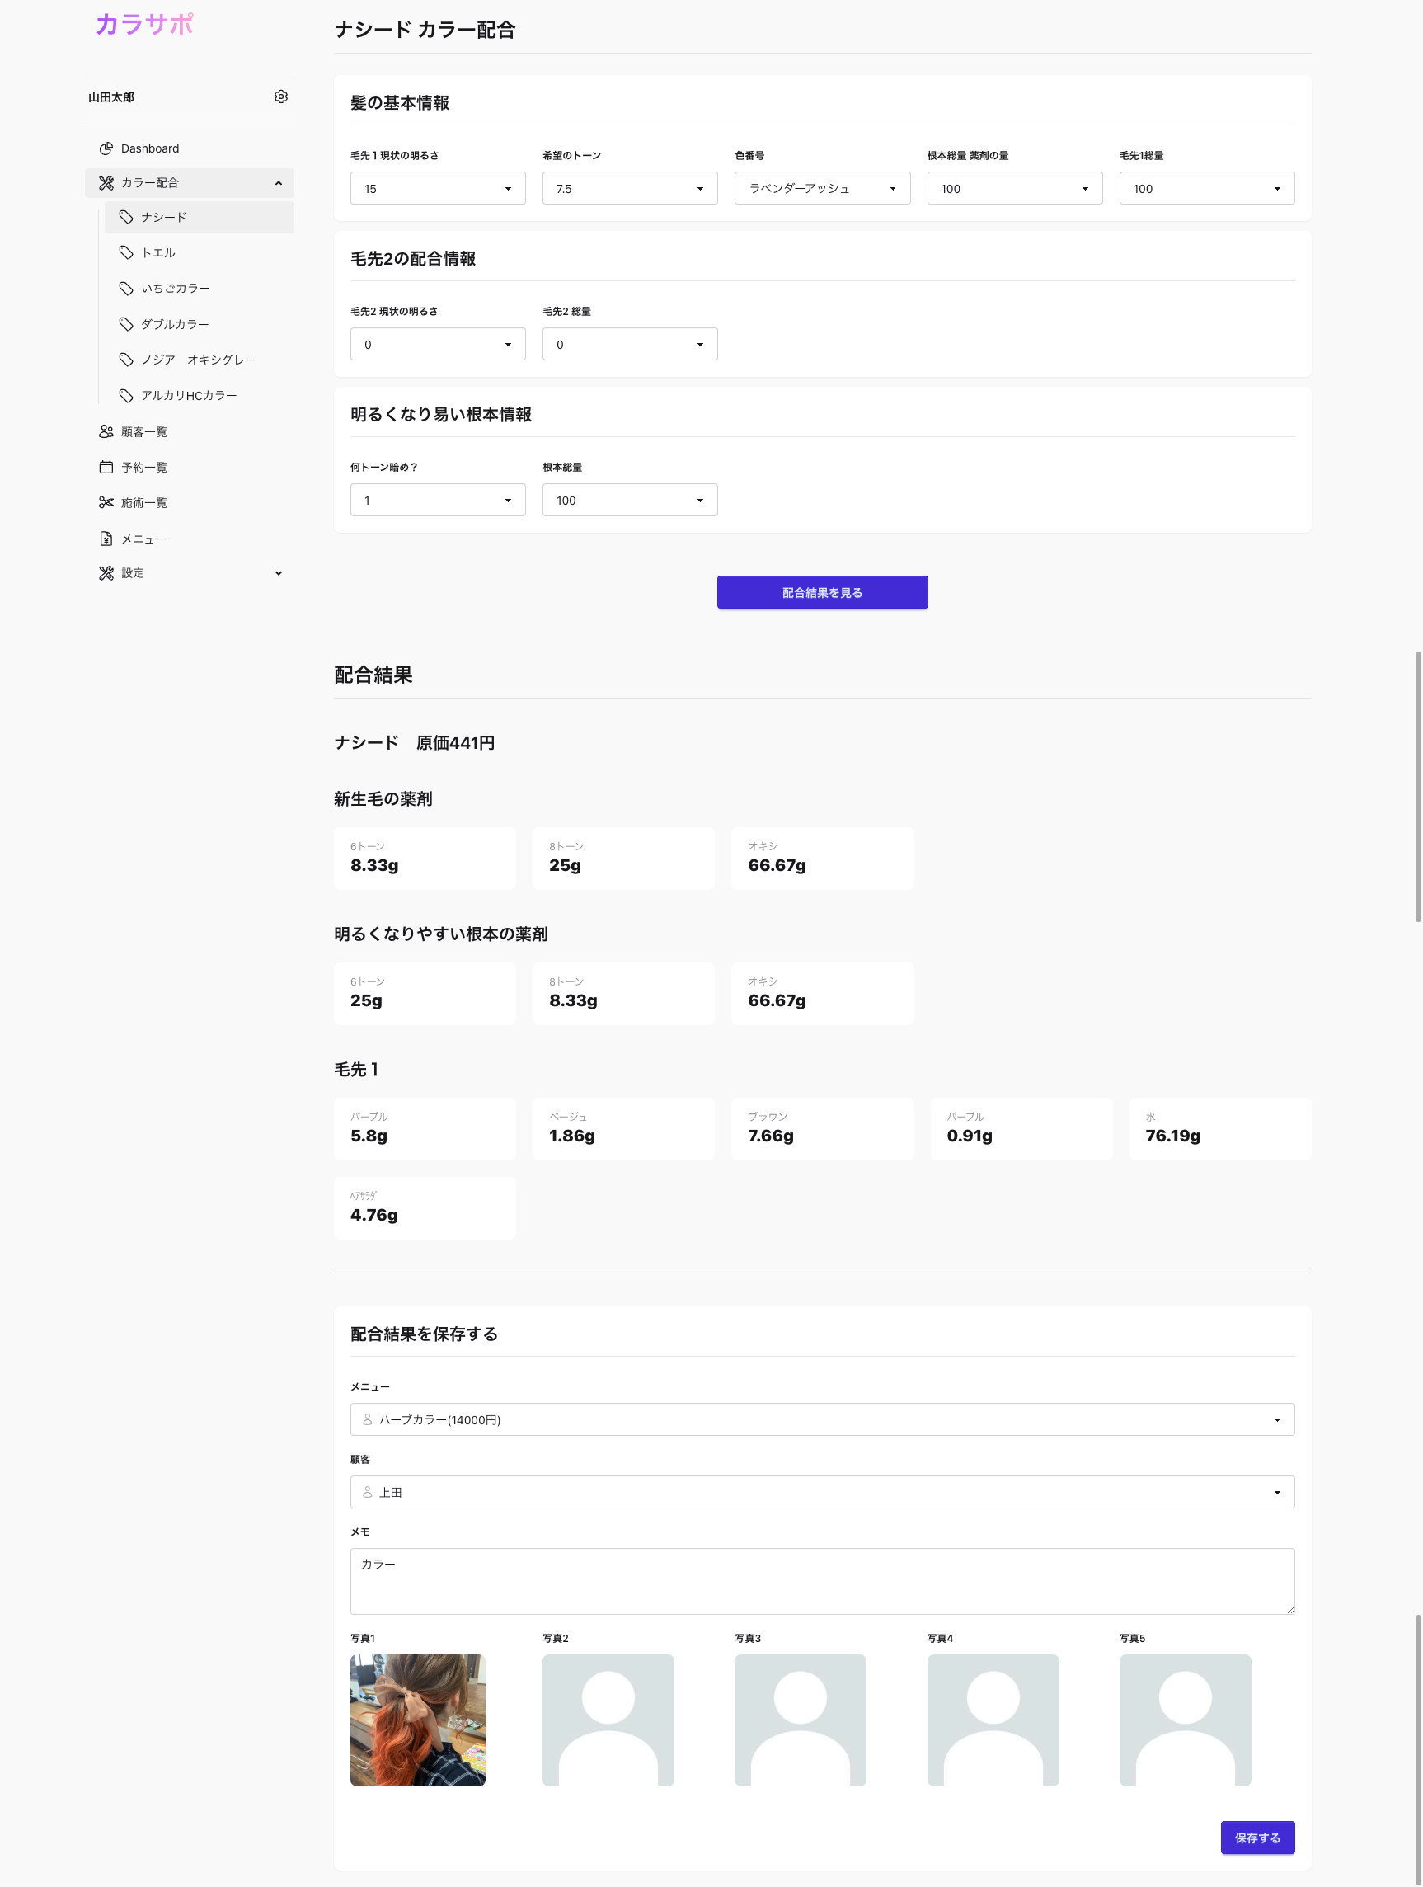Click the tag icon beside いちごカラー
This screenshot has width=1423, height=1887.
126,289
